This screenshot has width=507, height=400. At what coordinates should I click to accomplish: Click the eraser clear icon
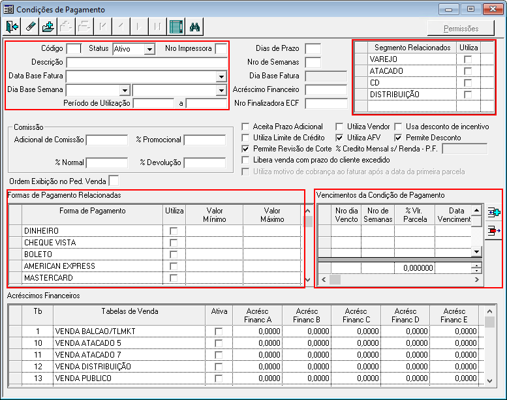point(31,27)
